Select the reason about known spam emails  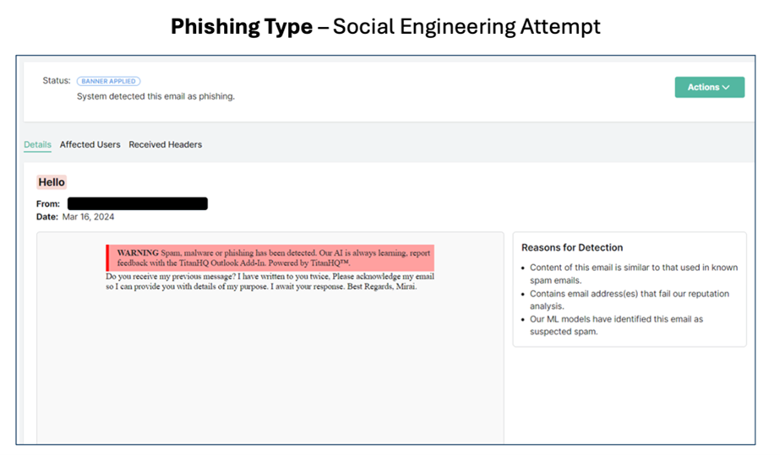click(x=633, y=274)
